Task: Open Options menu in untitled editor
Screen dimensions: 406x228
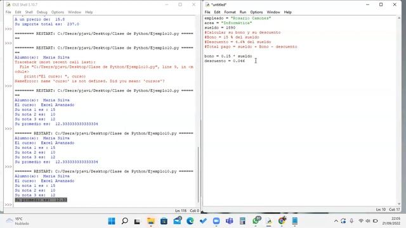Action: (x=256, y=12)
